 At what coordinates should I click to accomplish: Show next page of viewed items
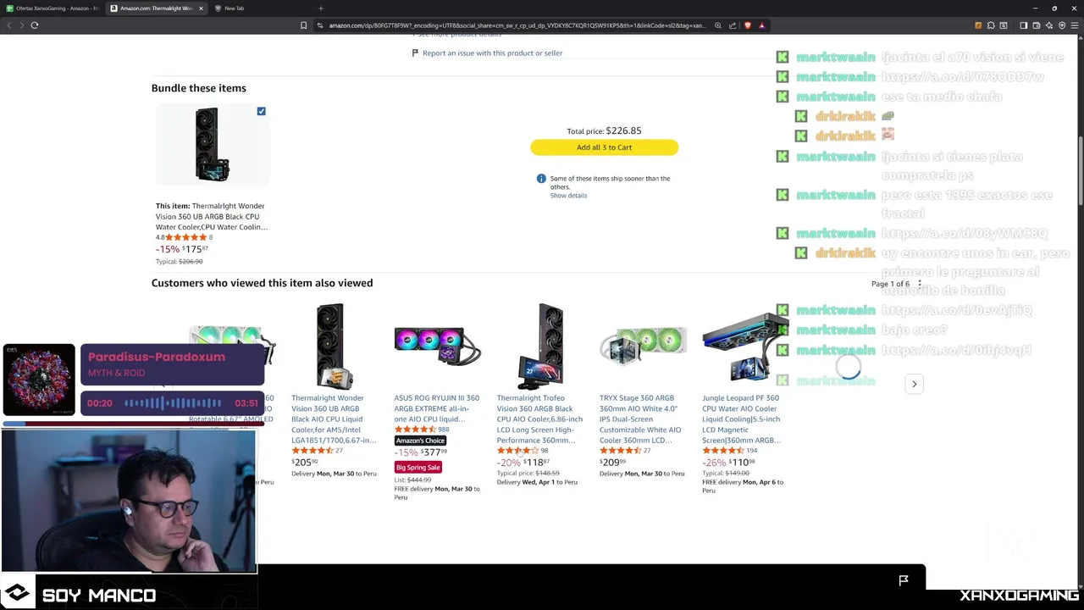click(914, 384)
